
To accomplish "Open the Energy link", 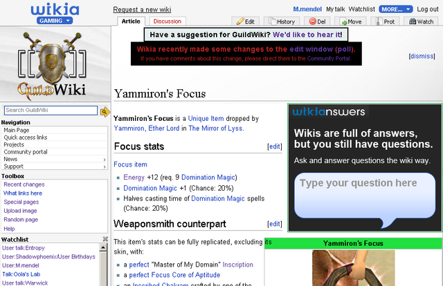I will [134, 178].
